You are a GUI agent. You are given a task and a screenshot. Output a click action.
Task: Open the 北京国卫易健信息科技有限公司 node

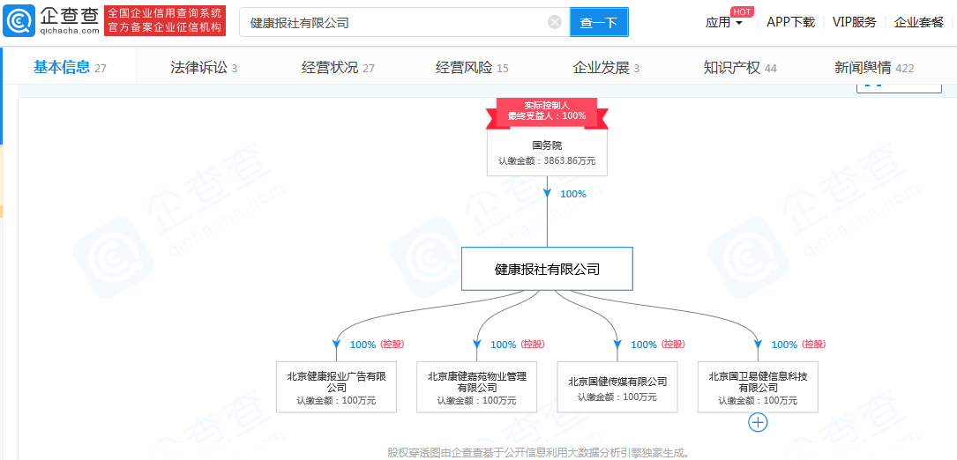[x=758, y=388]
